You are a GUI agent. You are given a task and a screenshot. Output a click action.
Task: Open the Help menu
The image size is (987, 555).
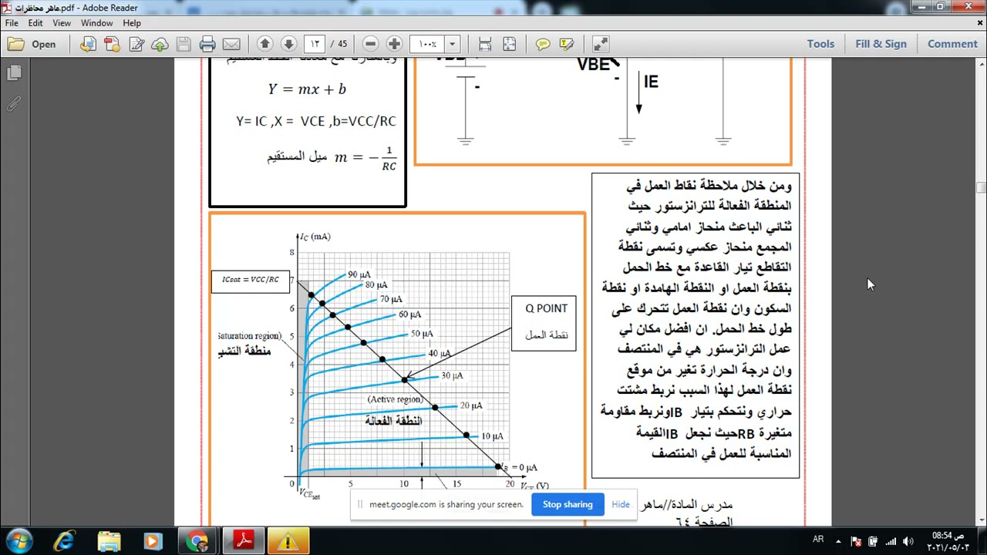[x=132, y=23]
